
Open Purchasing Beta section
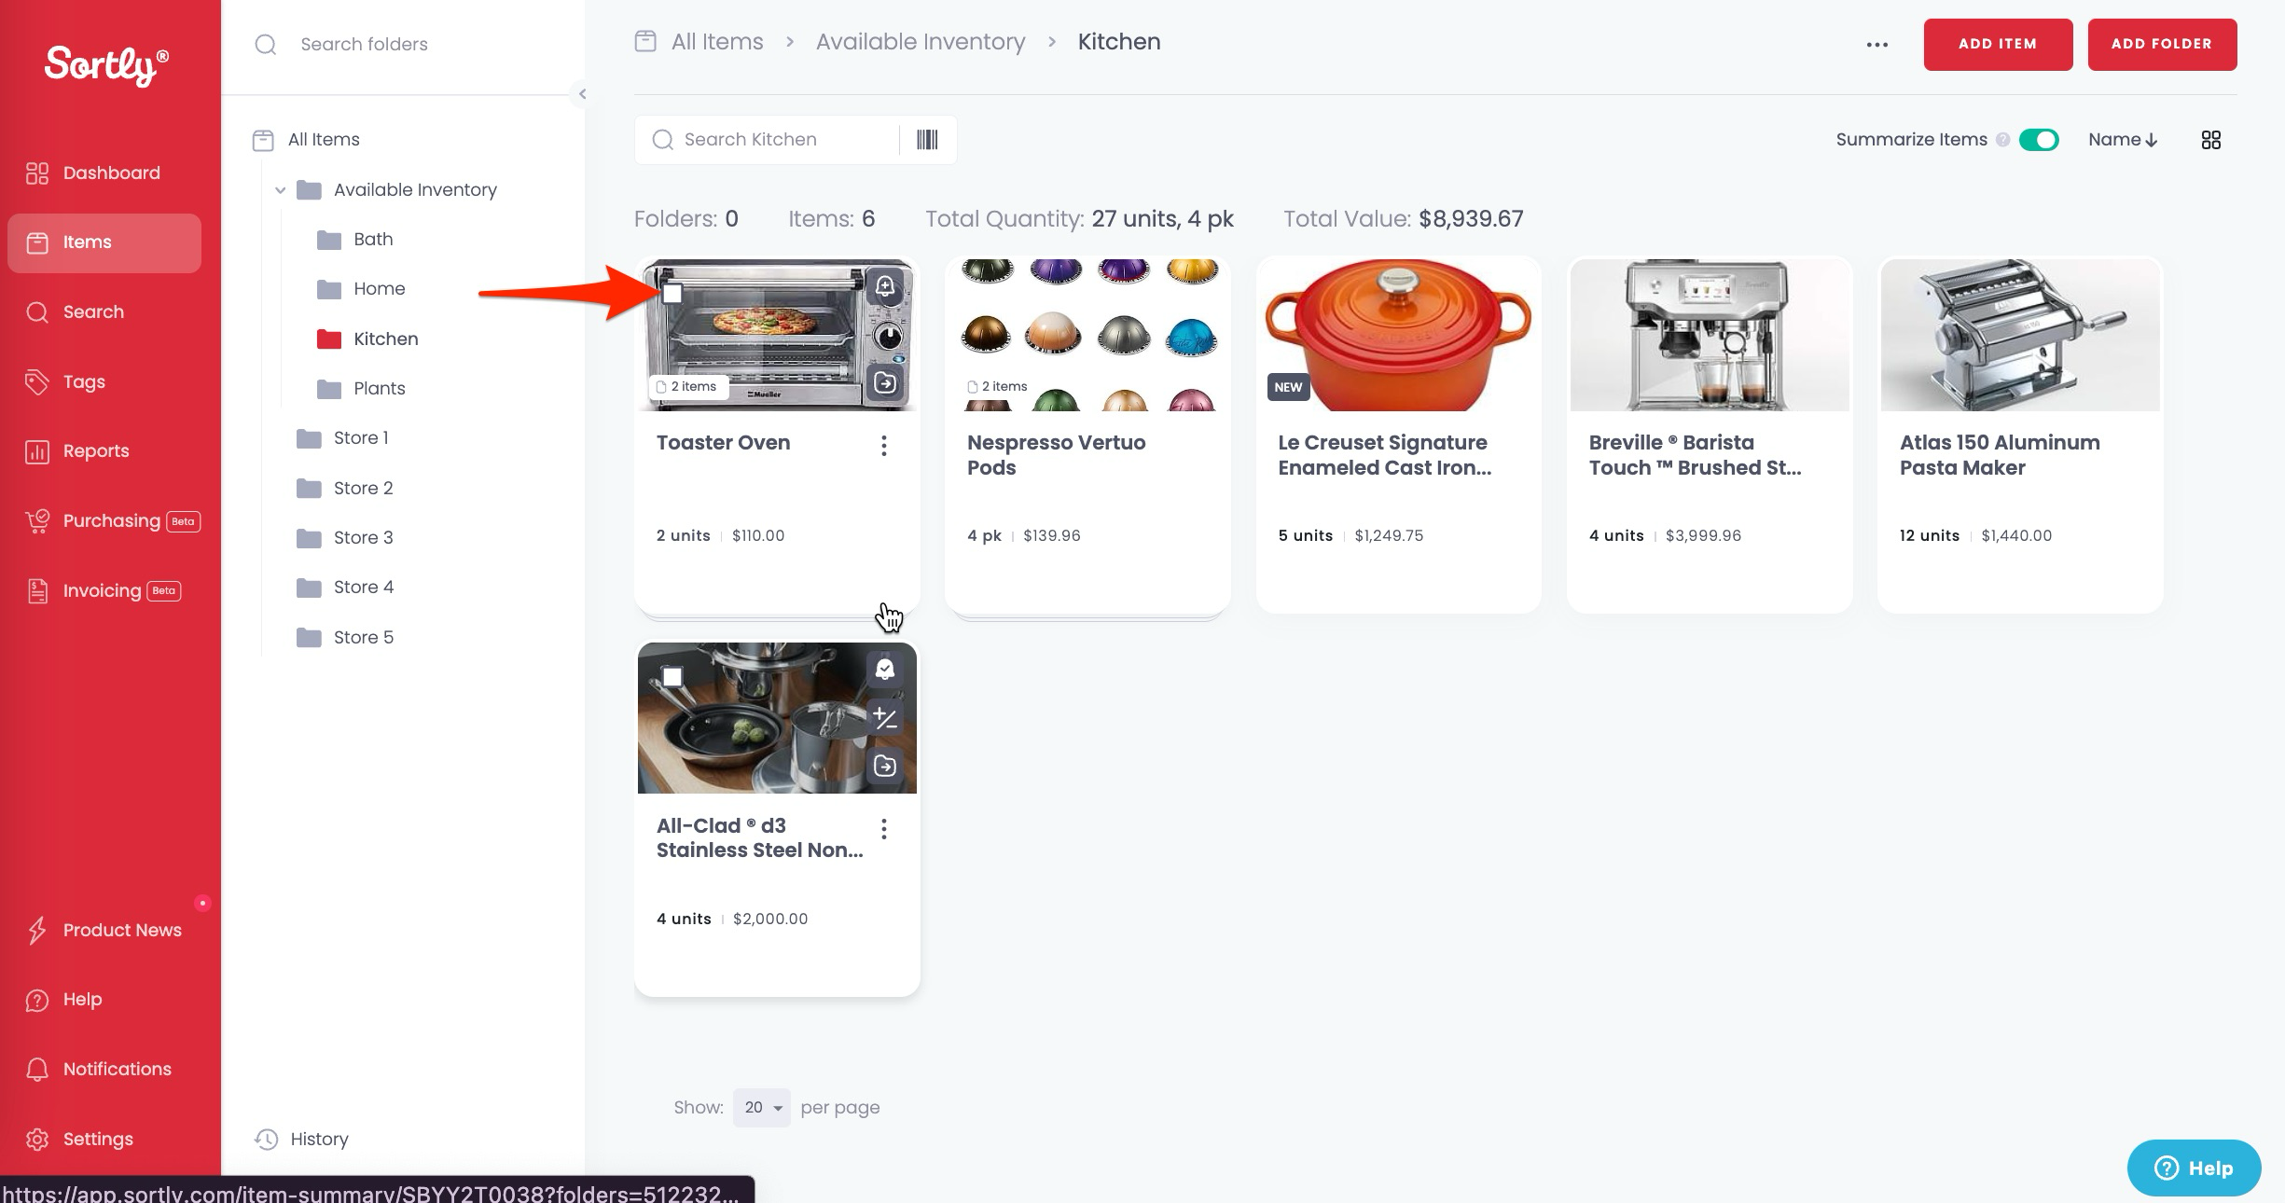point(113,521)
